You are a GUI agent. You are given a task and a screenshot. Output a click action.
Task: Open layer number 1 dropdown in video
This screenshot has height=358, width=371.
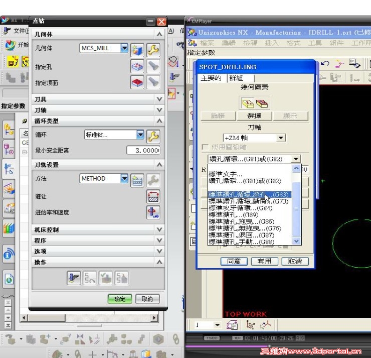click(217, 325)
